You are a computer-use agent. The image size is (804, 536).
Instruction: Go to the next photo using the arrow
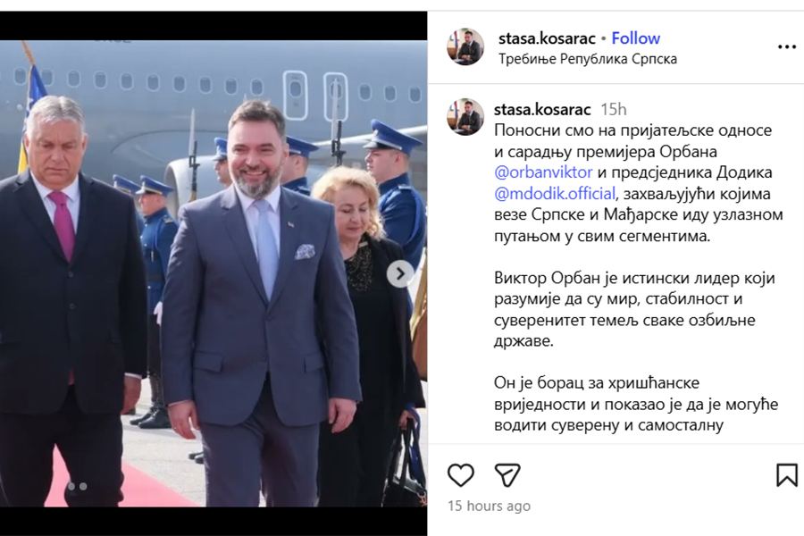(x=400, y=274)
